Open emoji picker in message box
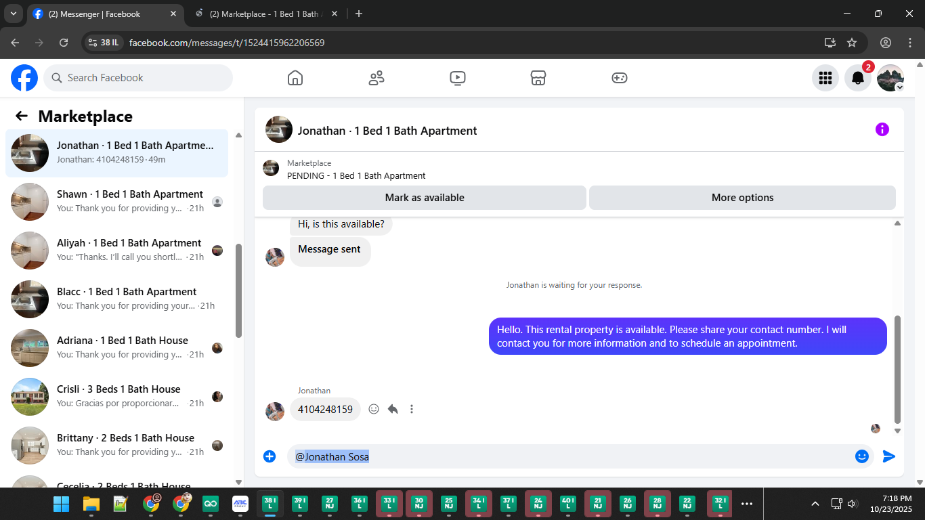 862,456
